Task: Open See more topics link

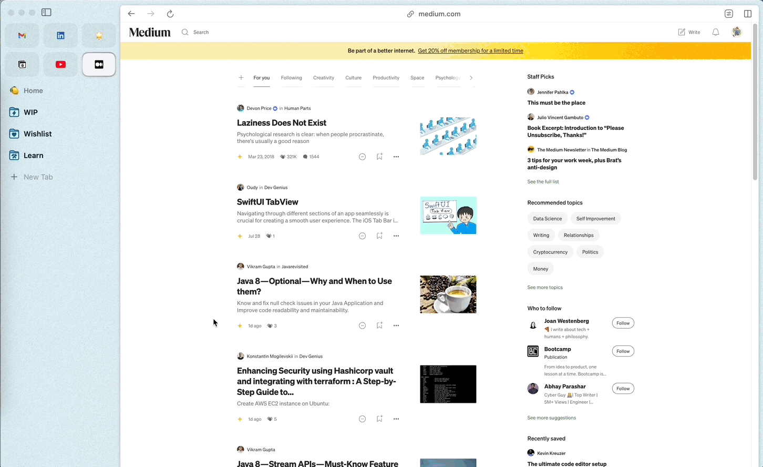Action: [x=545, y=288]
